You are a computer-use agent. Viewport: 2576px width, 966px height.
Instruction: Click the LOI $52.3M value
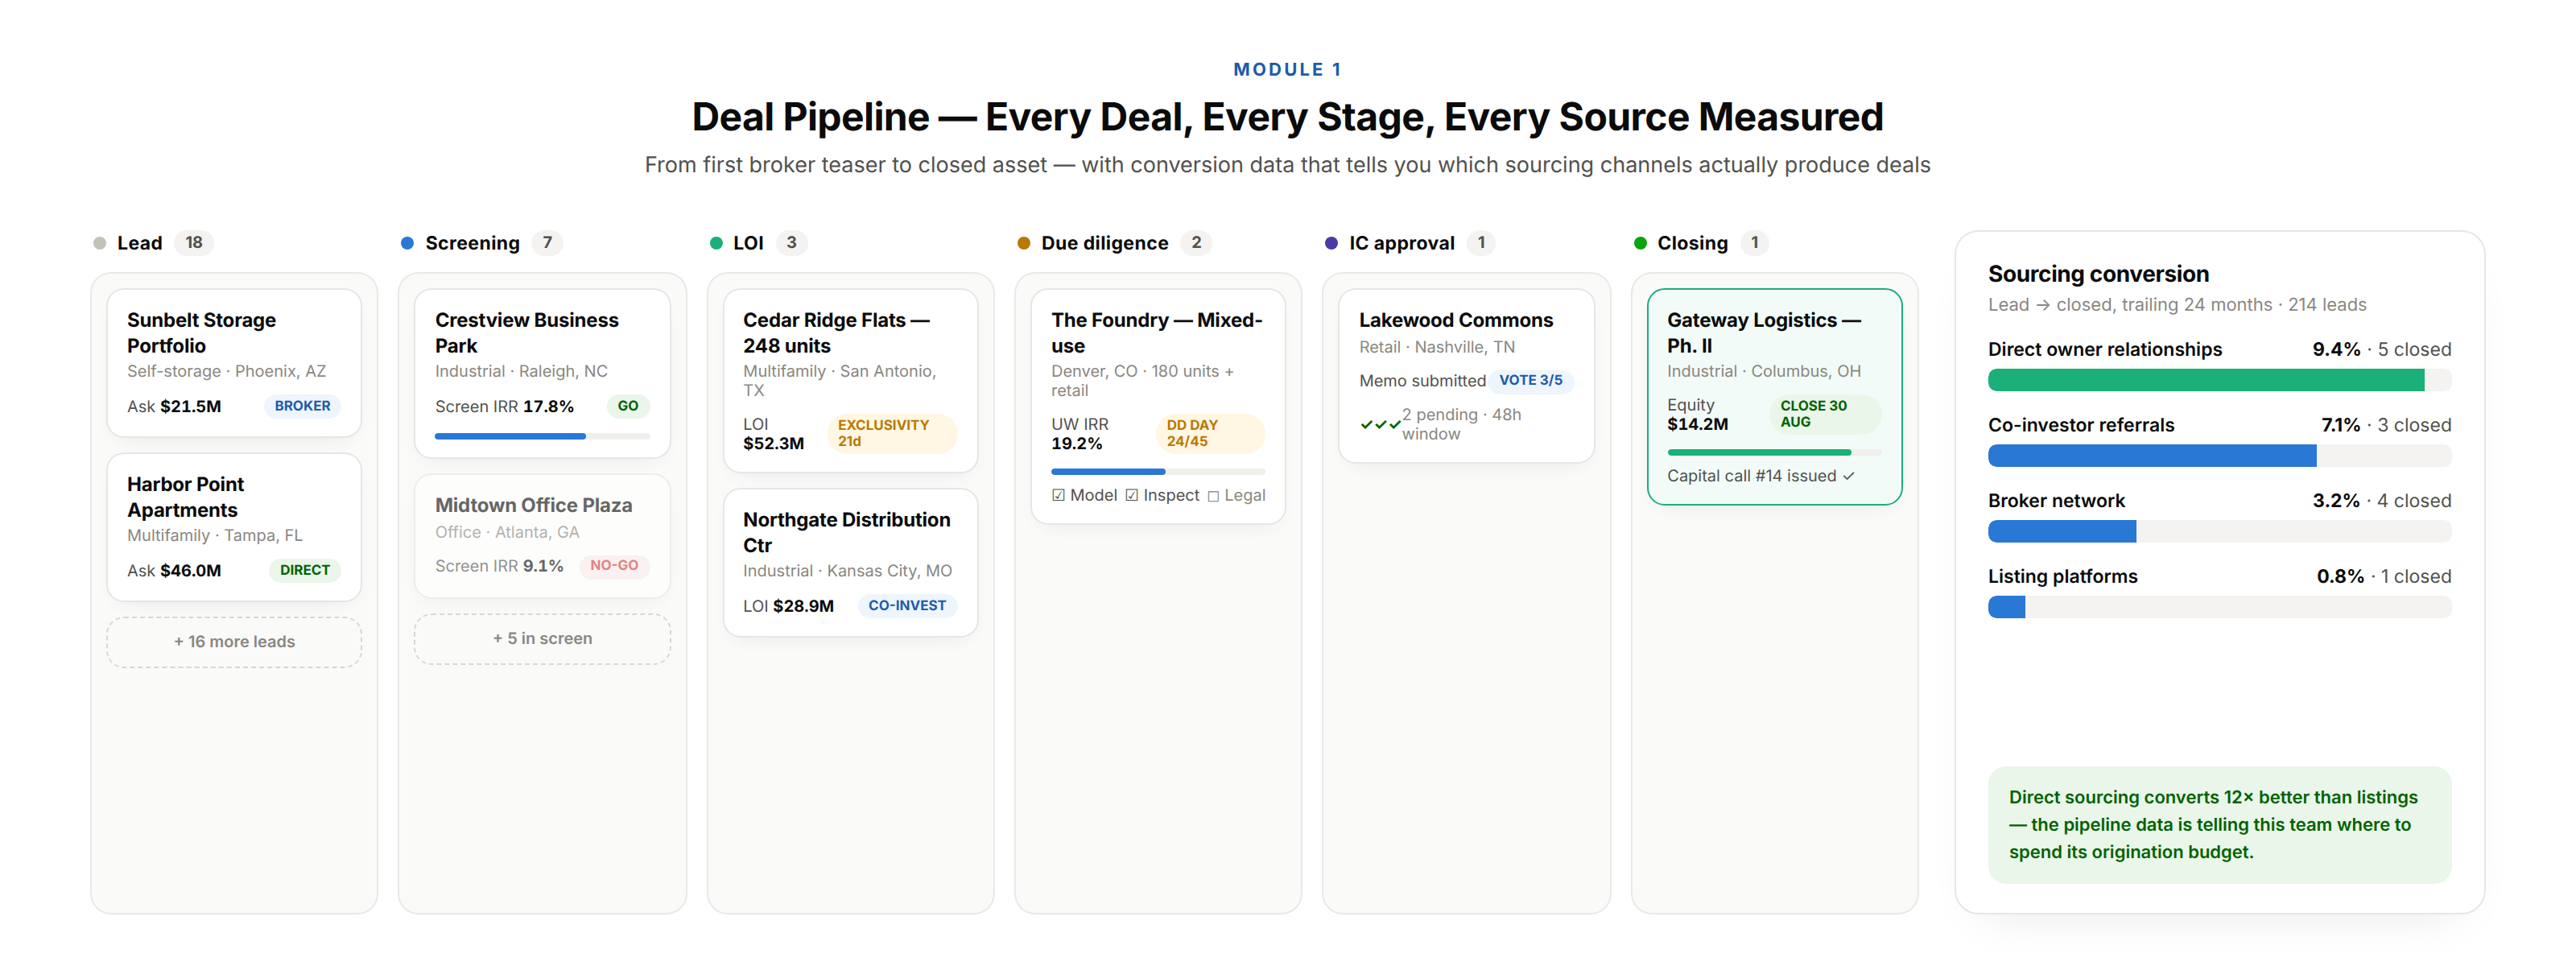(x=773, y=434)
